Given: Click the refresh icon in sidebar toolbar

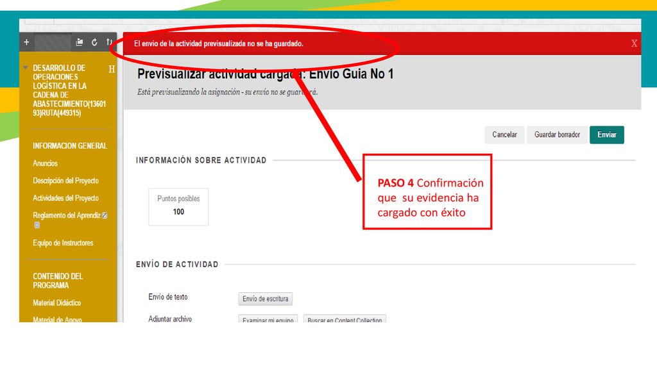Looking at the screenshot, I should (x=94, y=42).
